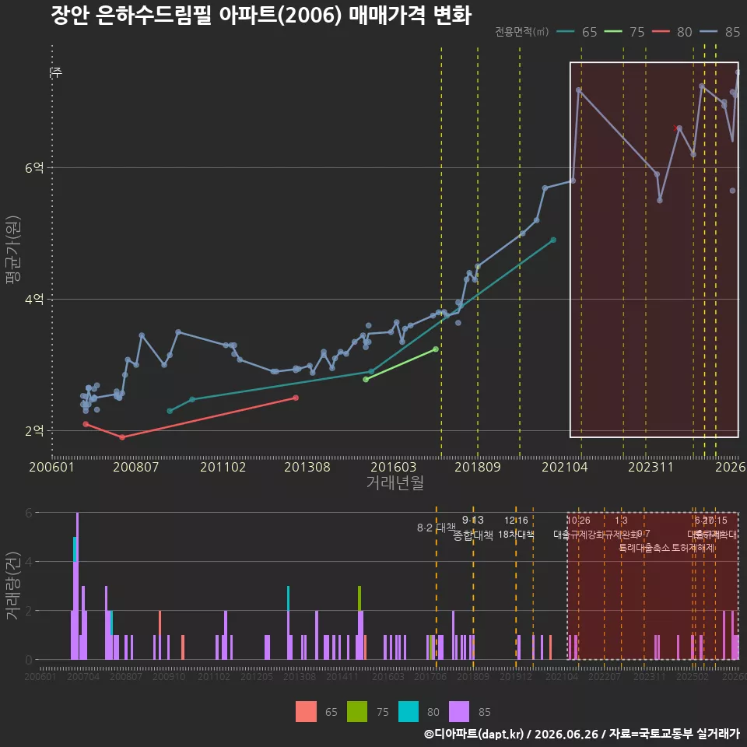Click the 특례대출축소 annotation label
This screenshot has height=747, width=747.
644,548
